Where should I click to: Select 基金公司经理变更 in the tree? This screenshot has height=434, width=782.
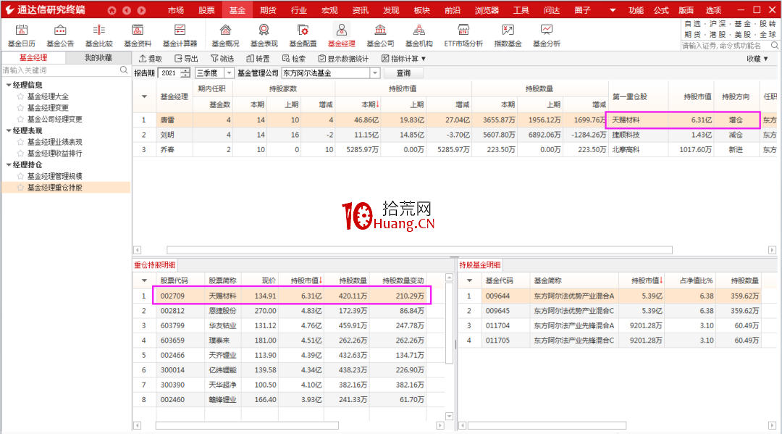(x=54, y=120)
